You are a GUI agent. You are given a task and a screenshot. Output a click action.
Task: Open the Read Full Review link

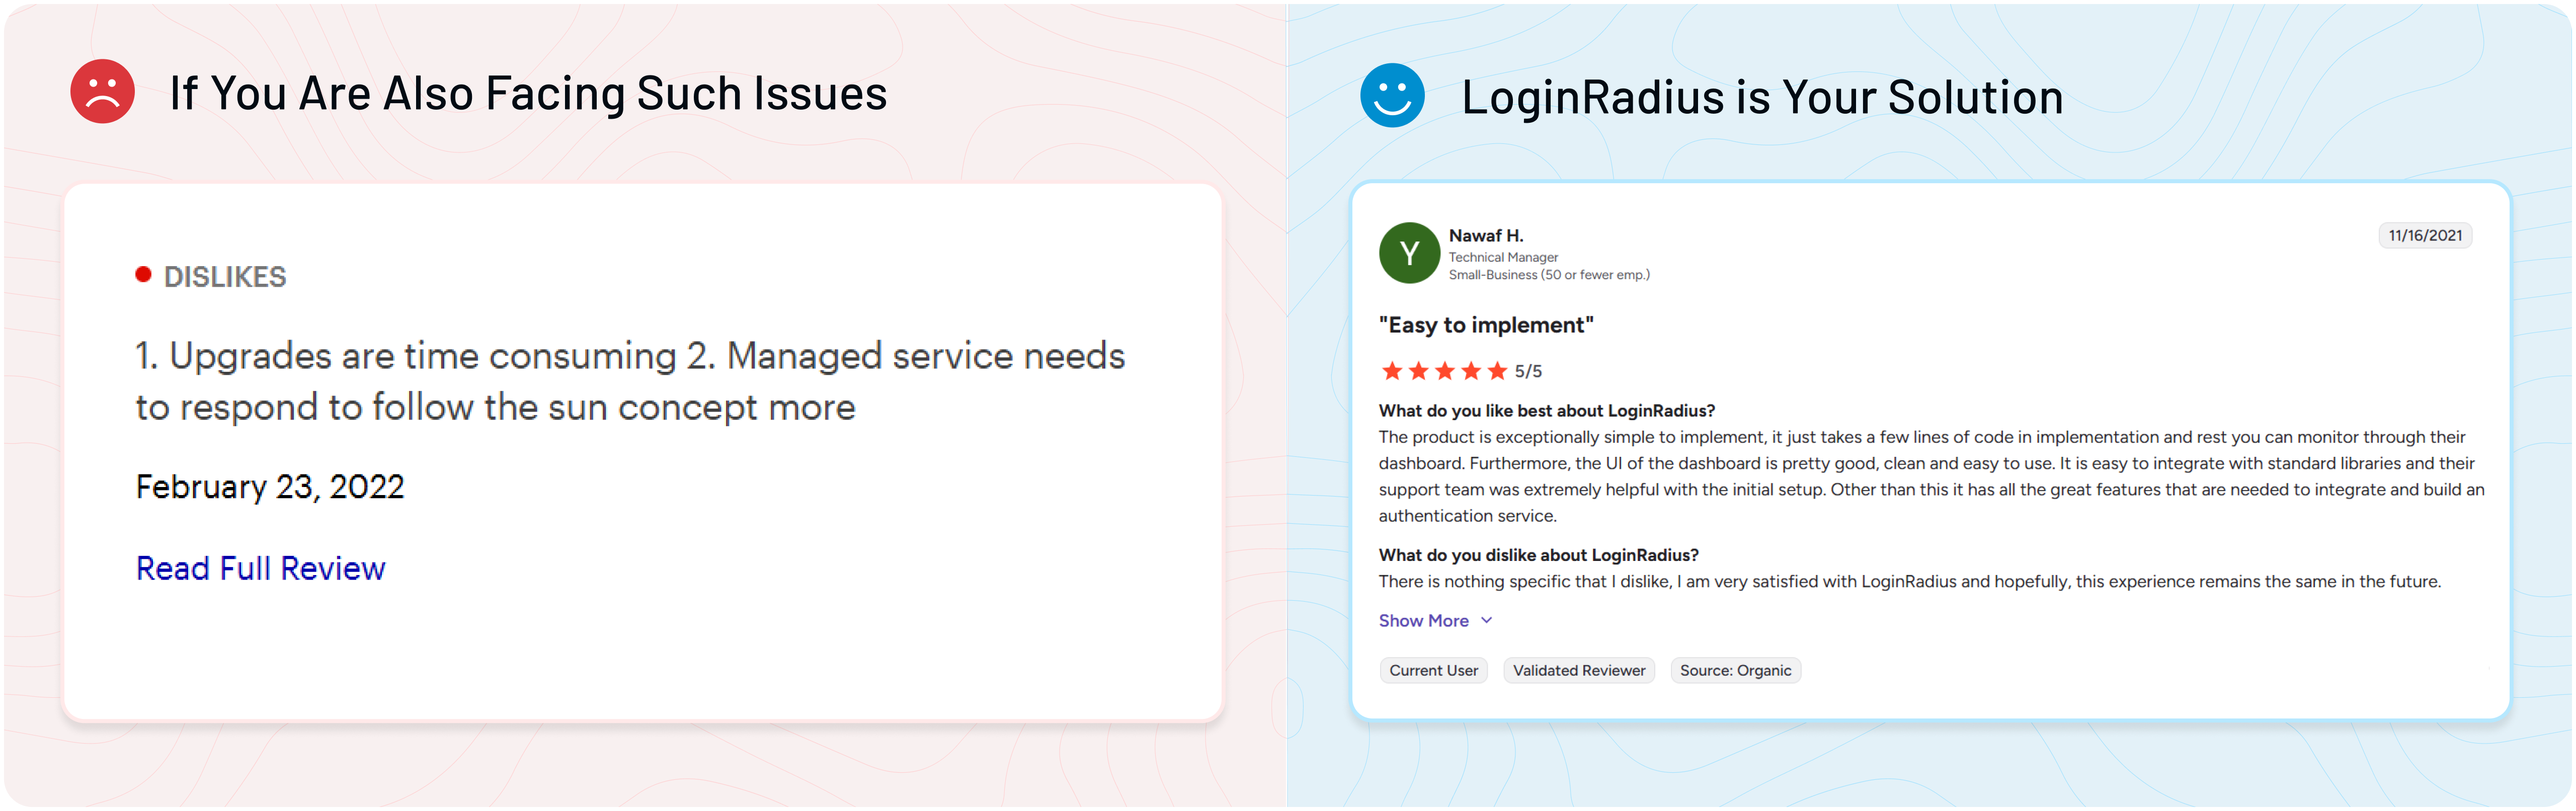tap(260, 567)
